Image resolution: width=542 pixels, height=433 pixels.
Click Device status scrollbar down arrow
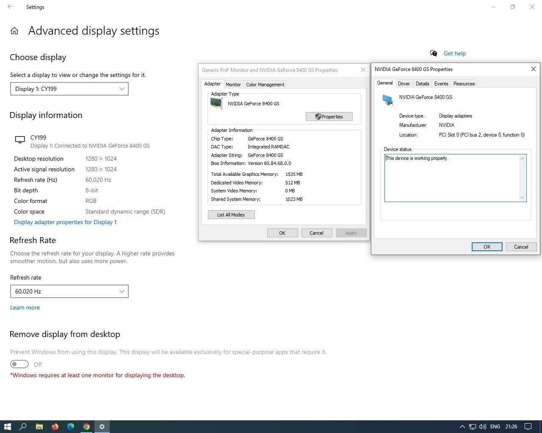(x=522, y=197)
